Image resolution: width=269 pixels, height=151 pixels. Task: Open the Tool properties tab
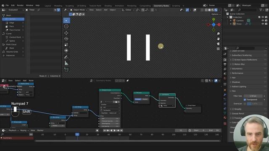tap(225, 54)
